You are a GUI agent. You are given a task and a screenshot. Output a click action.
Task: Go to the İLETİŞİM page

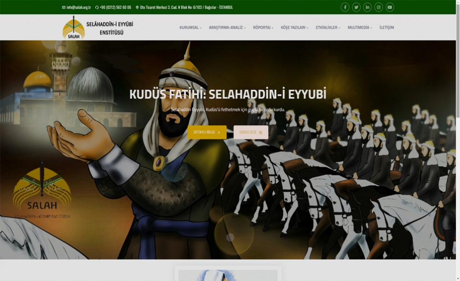click(x=386, y=28)
